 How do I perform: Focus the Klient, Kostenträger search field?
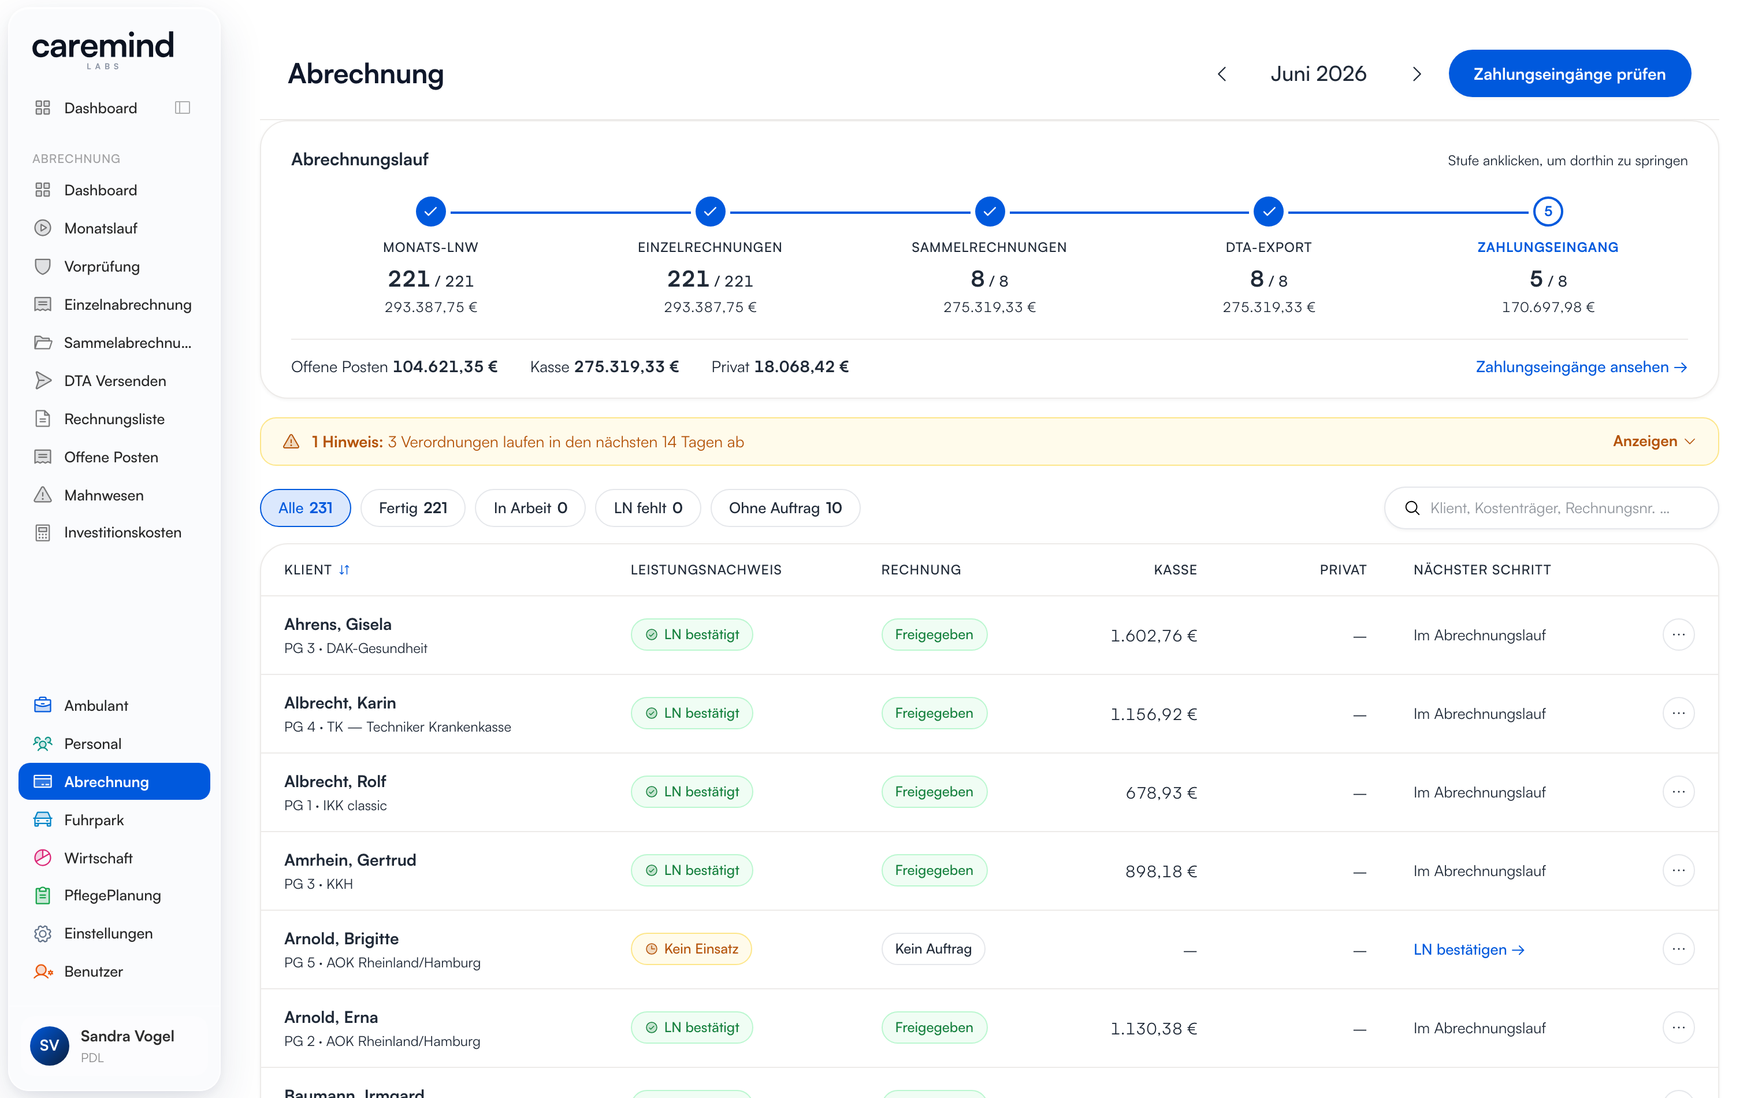[1551, 508]
